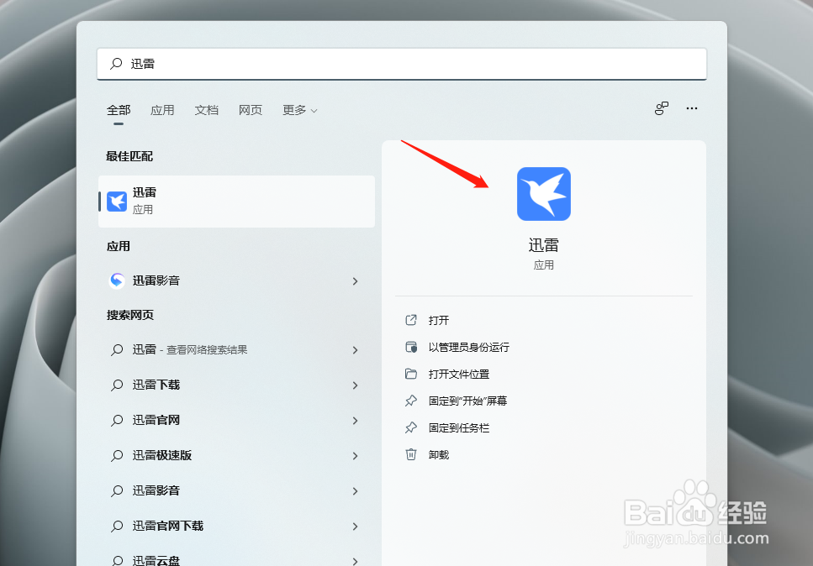This screenshot has width=813, height=566.
Task: Click search icon beside 迅雷官网下载
Action: click(117, 527)
